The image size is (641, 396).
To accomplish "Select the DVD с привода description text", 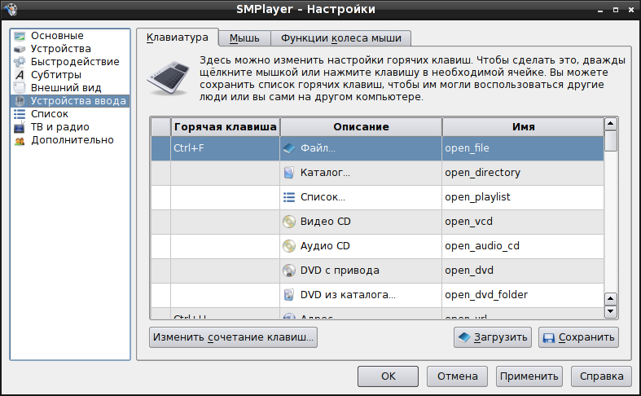I will pos(340,271).
